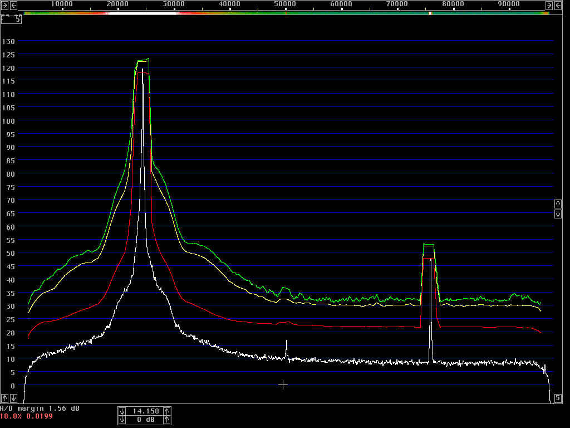570x428 pixels.
Task: Click the white crosshair cursor below the spectrum
Action: click(x=283, y=385)
